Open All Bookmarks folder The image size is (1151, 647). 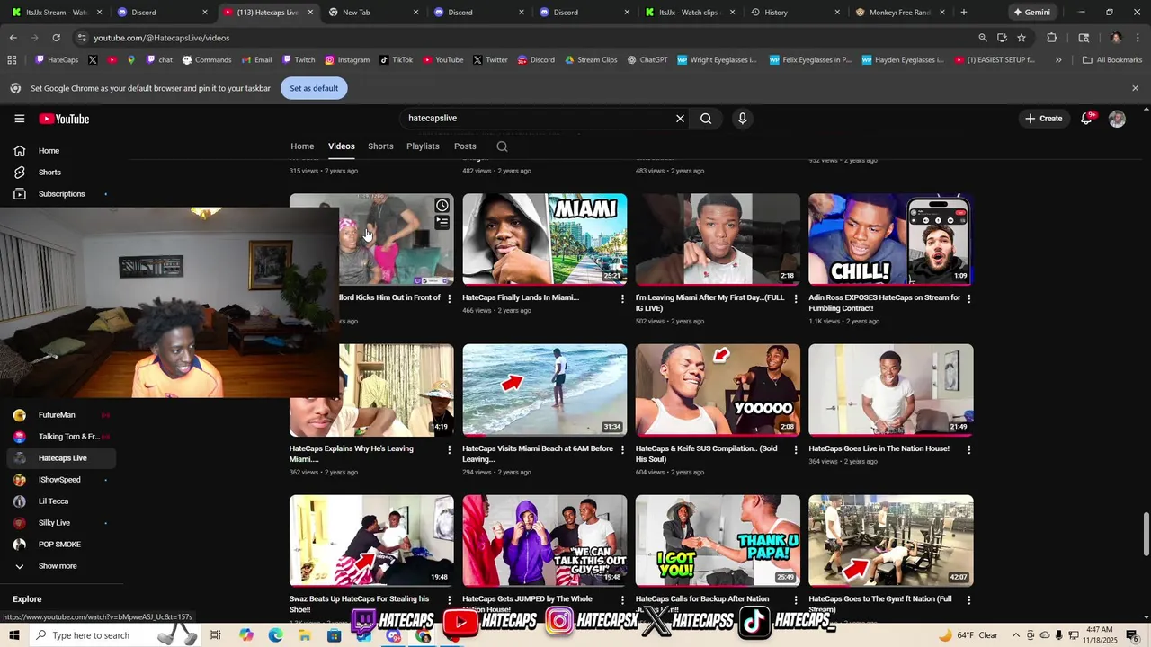(1112, 60)
